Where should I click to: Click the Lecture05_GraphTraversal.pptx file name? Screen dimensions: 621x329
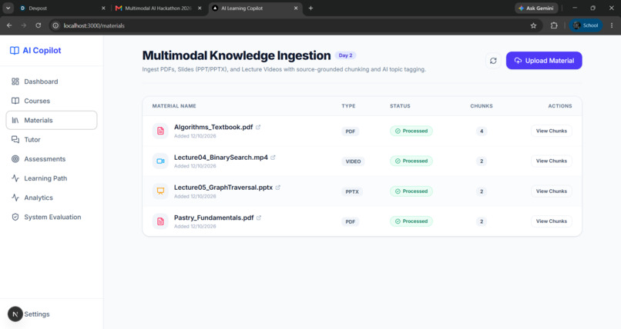coord(223,188)
